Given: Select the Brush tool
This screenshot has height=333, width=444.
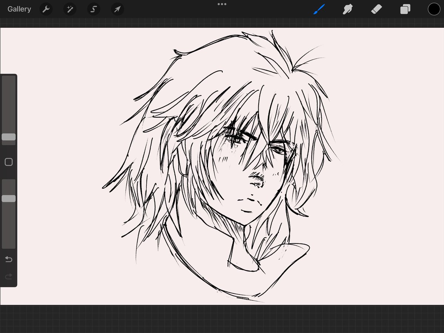Looking at the screenshot, I should tap(319, 9).
